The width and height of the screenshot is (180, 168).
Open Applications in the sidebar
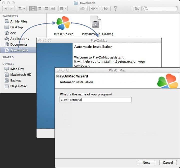(19, 39)
